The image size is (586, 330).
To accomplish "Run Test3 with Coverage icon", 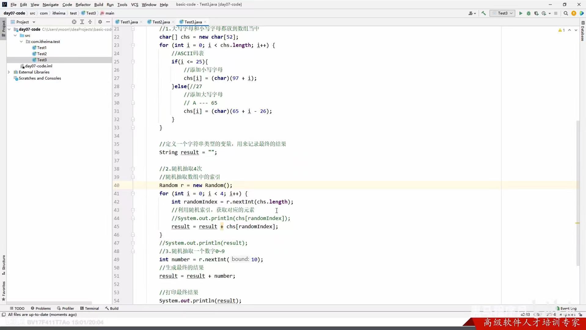I will (x=536, y=13).
